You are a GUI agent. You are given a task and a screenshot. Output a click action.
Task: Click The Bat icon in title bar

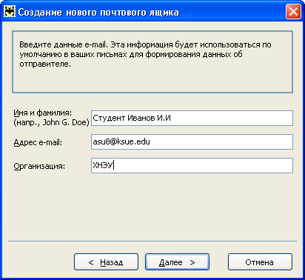(x=10, y=12)
